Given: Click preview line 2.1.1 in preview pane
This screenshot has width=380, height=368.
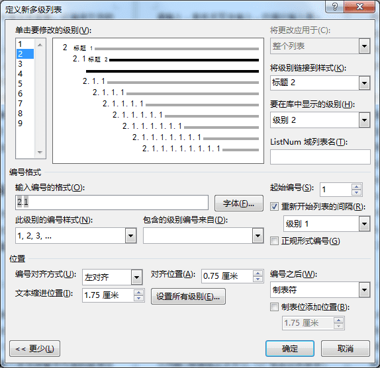Looking at the screenshot, I should point(171,81).
